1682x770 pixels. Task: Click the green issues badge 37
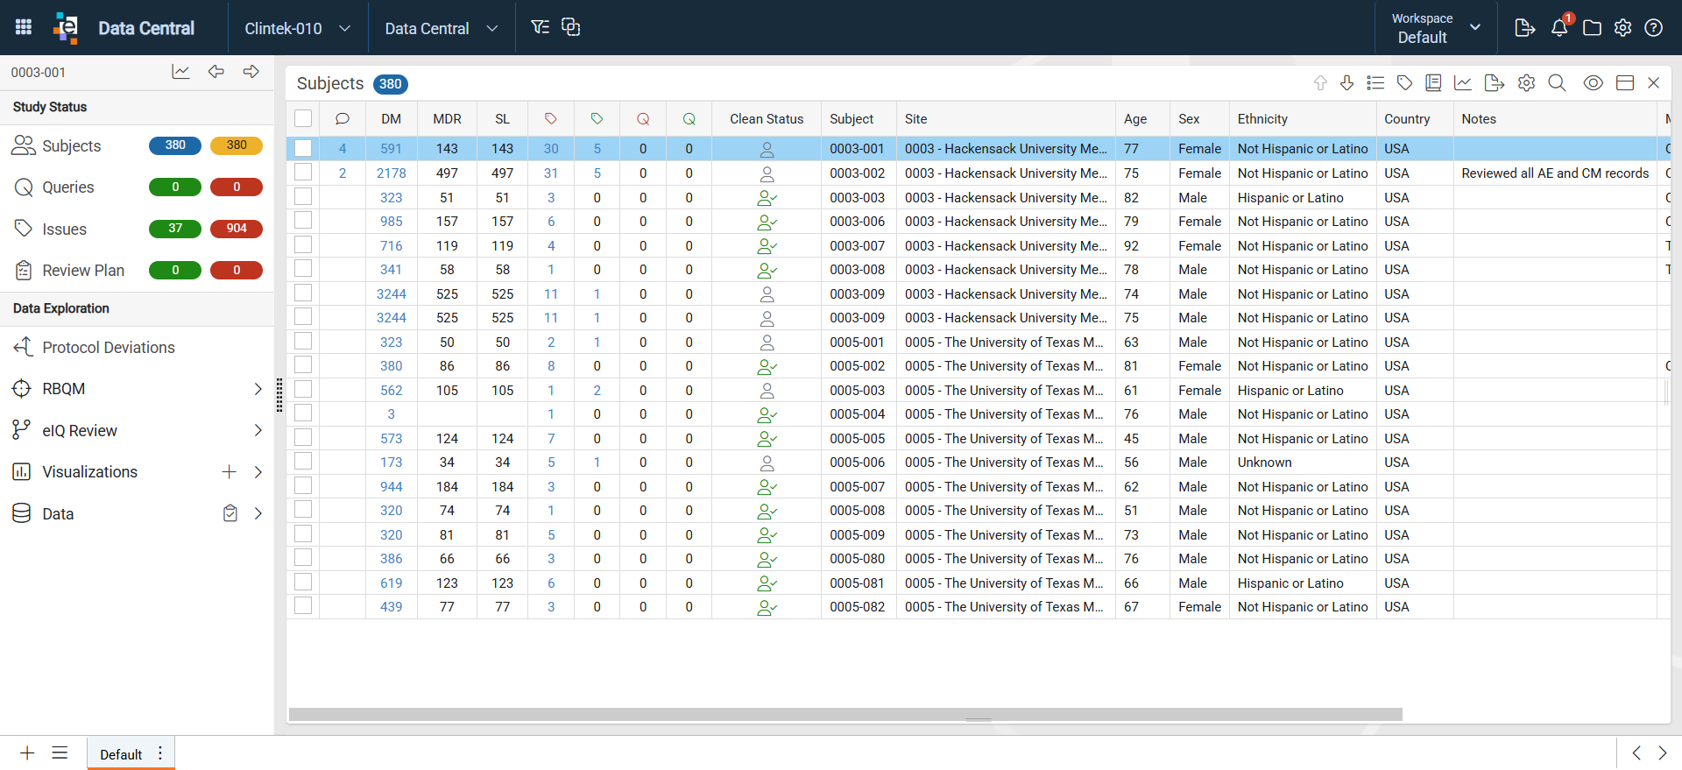point(175,229)
